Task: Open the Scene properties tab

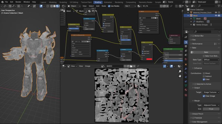Action: coord(186,55)
